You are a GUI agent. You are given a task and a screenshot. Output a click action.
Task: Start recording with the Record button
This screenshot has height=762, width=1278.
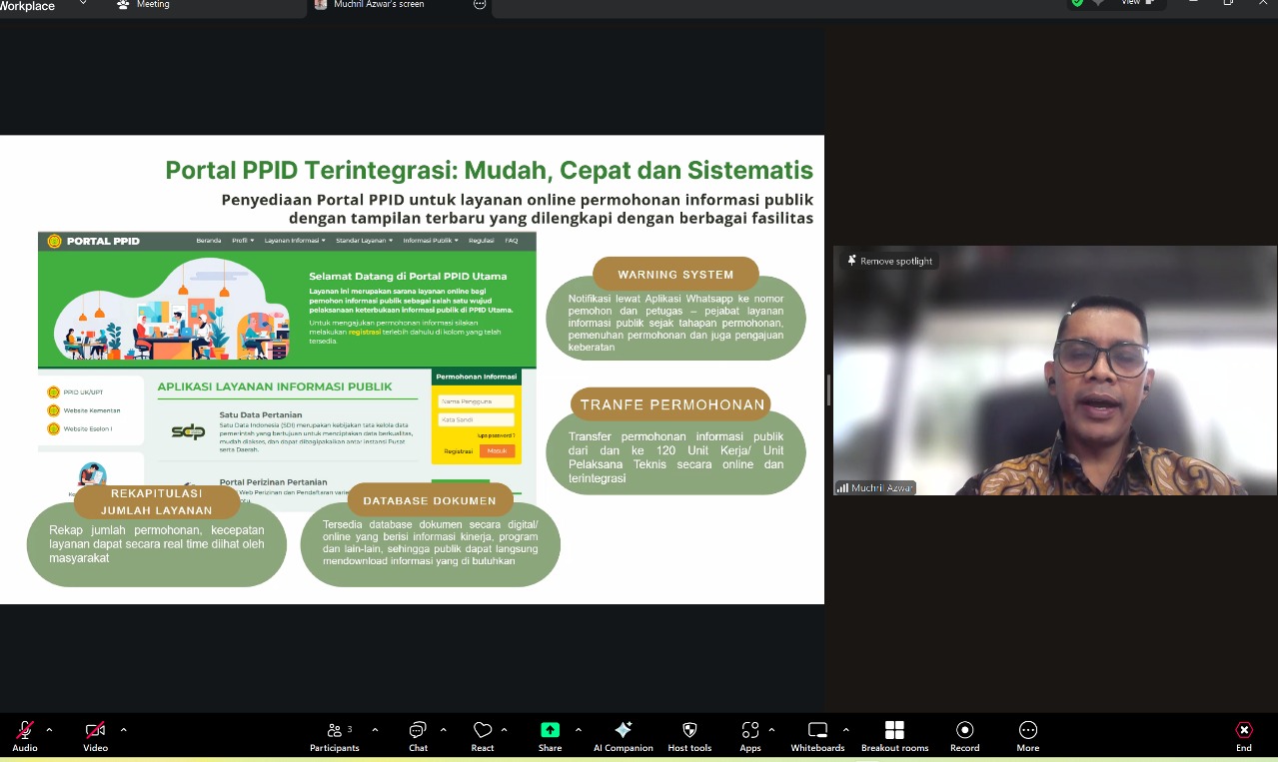click(x=964, y=731)
